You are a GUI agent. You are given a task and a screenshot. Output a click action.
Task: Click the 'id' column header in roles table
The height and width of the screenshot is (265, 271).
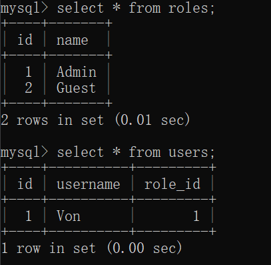[x=25, y=39]
